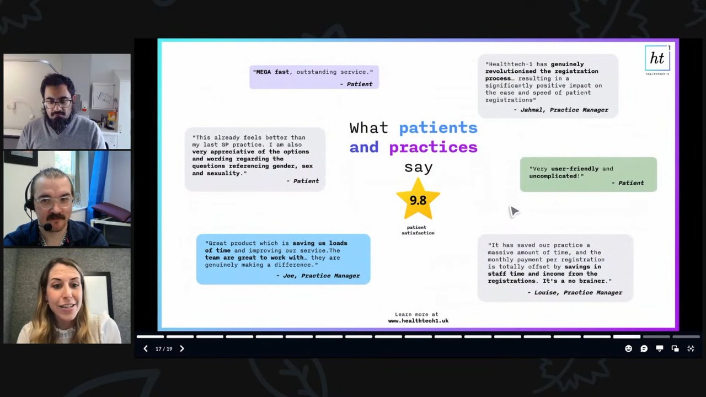The width and height of the screenshot is (706, 397).
Task: Click the presentation screen options icon
Action: click(659, 348)
